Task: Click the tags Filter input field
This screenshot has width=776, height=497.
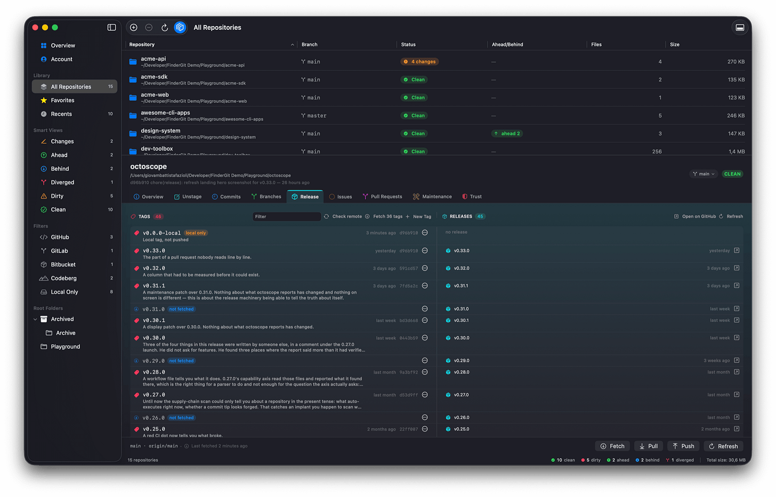Action: point(287,217)
